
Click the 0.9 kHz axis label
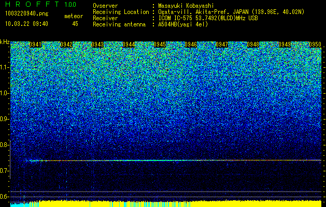click(4, 119)
